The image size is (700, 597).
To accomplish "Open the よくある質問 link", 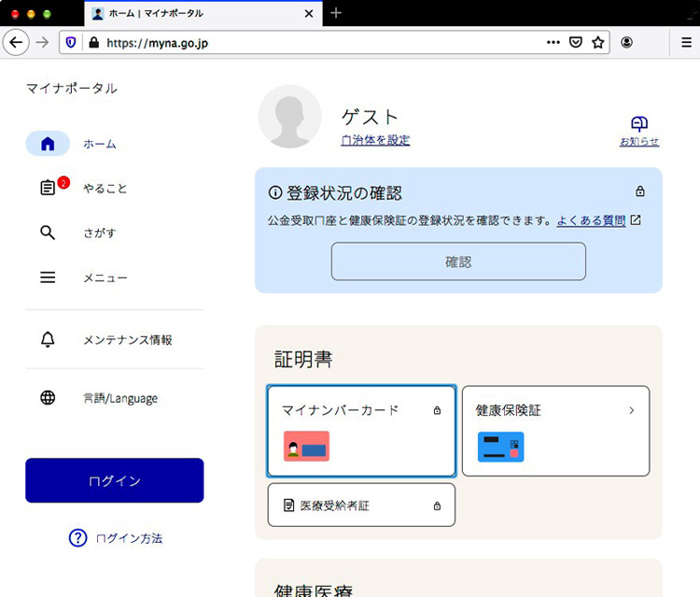I will [591, 221].
